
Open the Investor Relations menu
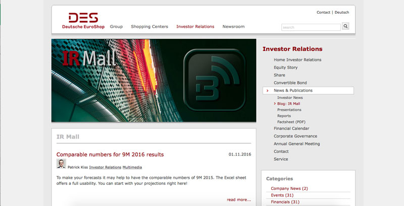pos(195,27)
